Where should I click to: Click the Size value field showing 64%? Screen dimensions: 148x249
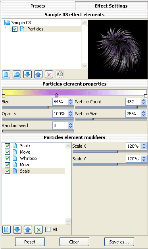tap(60, 102)
